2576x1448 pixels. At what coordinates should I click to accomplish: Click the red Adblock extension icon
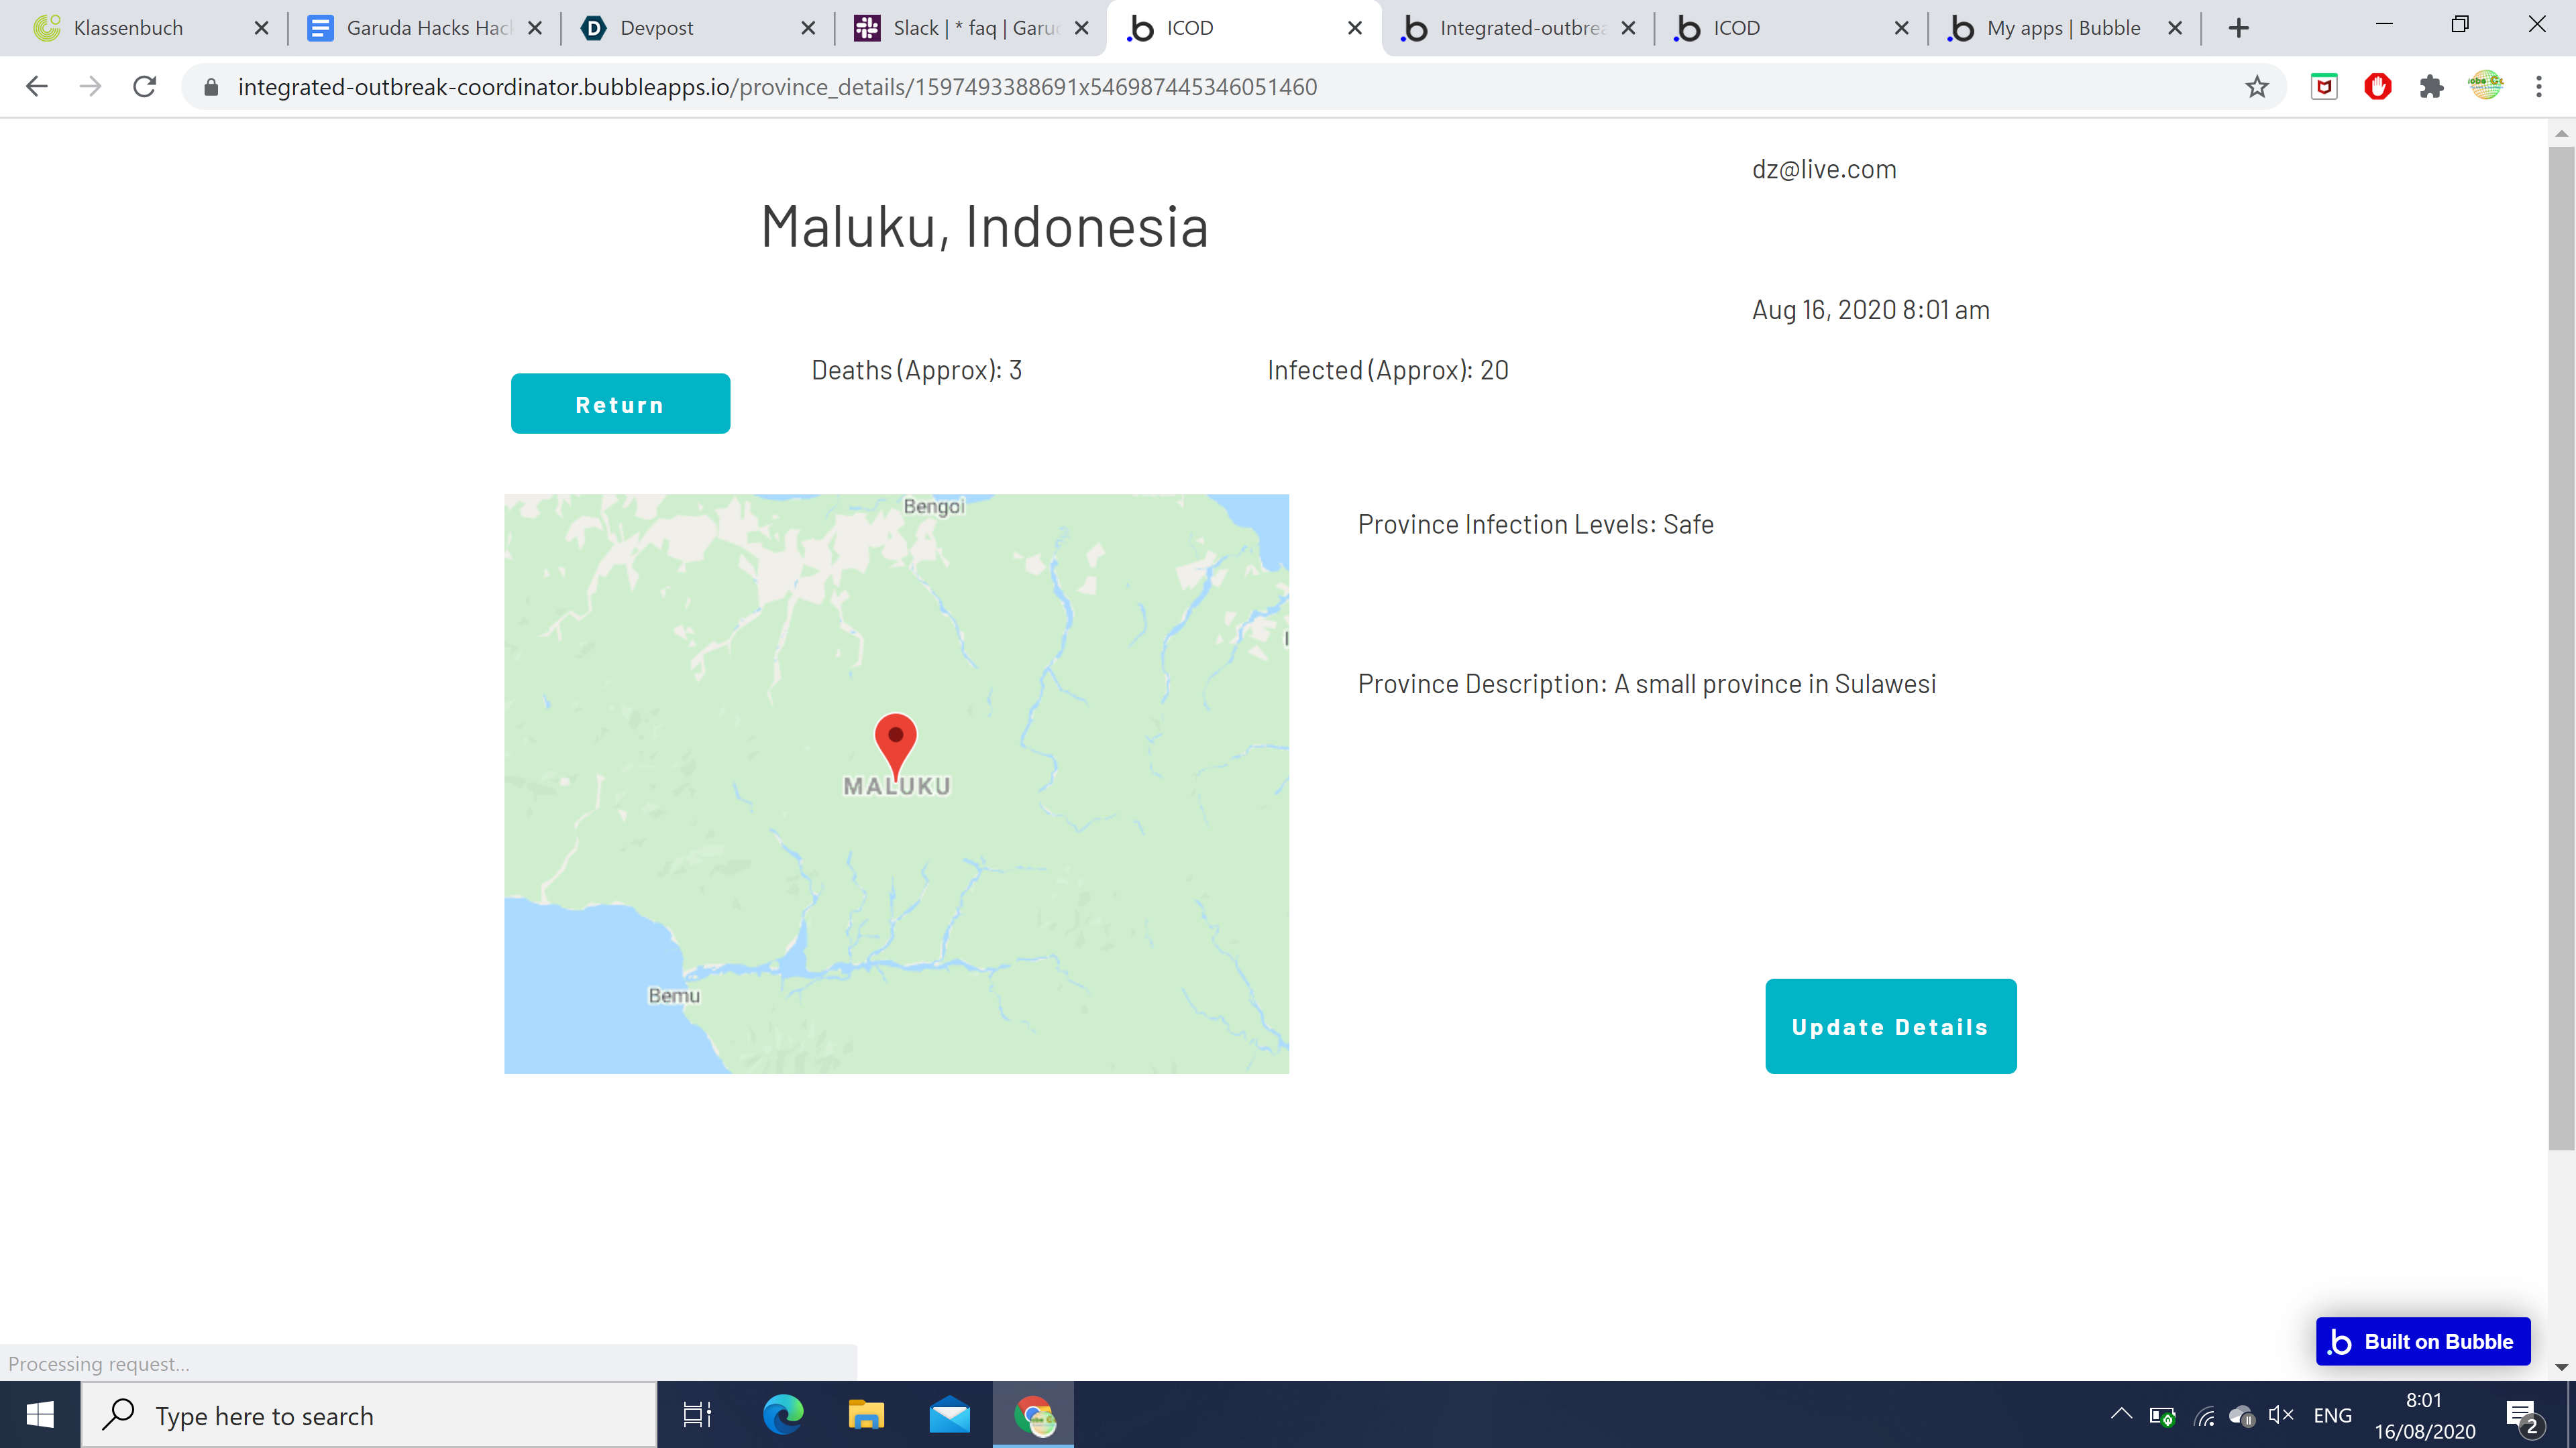coord(2377,87)
